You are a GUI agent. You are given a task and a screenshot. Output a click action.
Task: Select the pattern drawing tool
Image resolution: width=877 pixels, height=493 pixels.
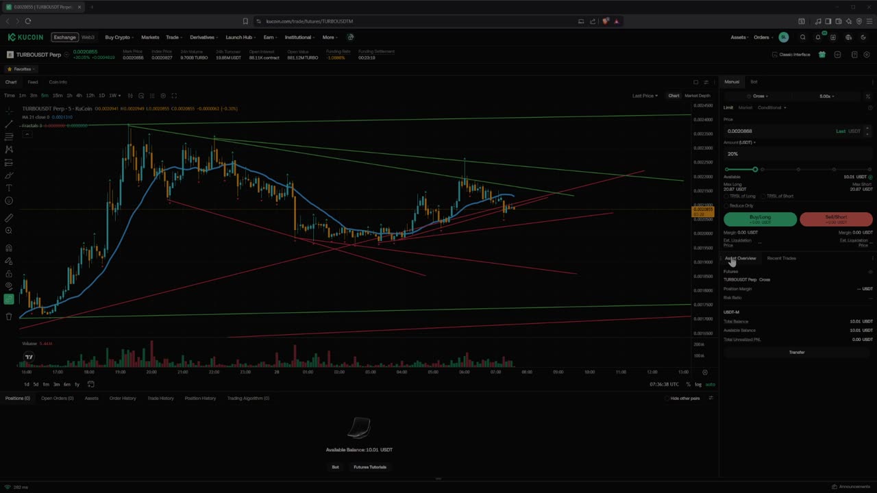coord(9,149)
